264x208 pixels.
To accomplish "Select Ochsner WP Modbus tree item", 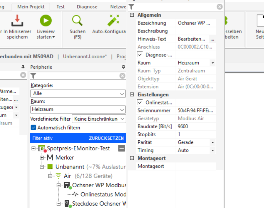I will (x=99, y=185).
